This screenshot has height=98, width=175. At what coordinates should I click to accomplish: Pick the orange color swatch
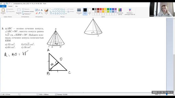click(103, 9)
